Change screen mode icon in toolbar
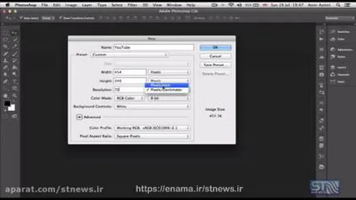This screenshot has width=356, height=200. (14, 116)
